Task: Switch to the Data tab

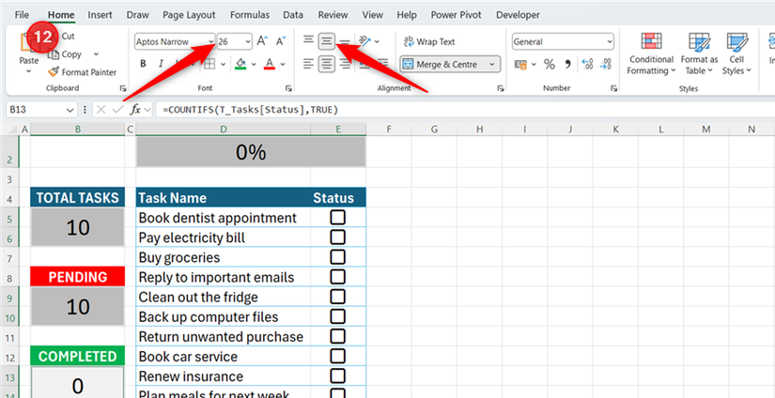Action: click(293, 15)
